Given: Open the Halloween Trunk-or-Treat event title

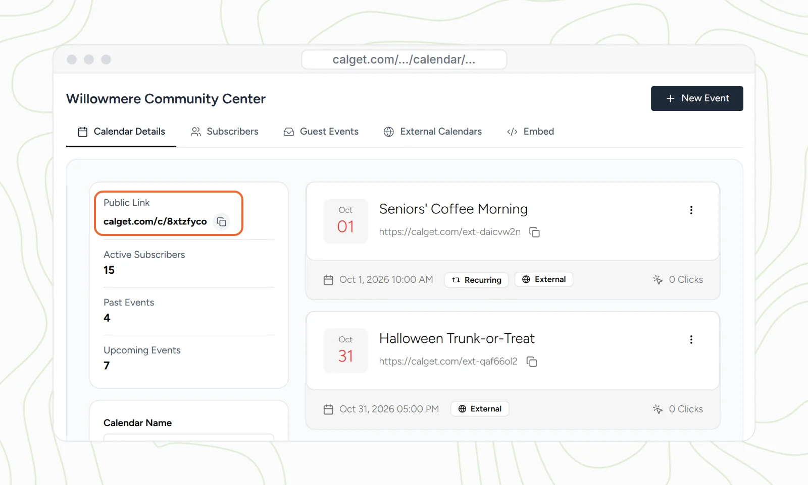Looking at the screenshot, I should [x=457, y=338].
